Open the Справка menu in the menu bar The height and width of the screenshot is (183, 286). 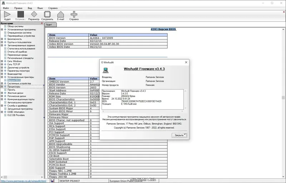click(53, 8)
